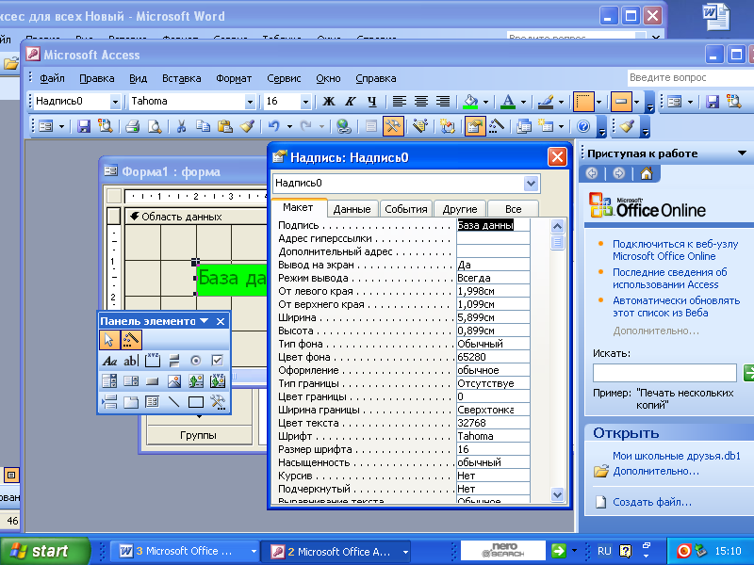Select the Line tool in toolbox
This screenshot has height=565, width=754.
tap(174, 402)
